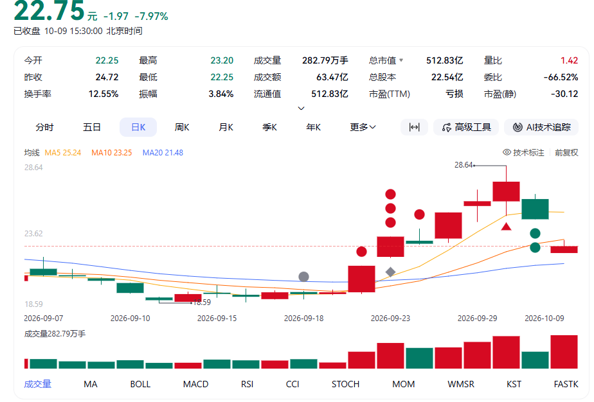Open AI技术追踪 tracking button

click(541, 127)
